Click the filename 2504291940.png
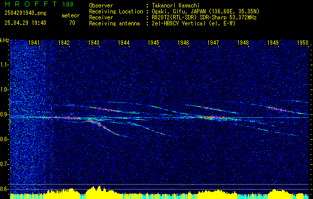313x199 pixels. pos(25,13)
